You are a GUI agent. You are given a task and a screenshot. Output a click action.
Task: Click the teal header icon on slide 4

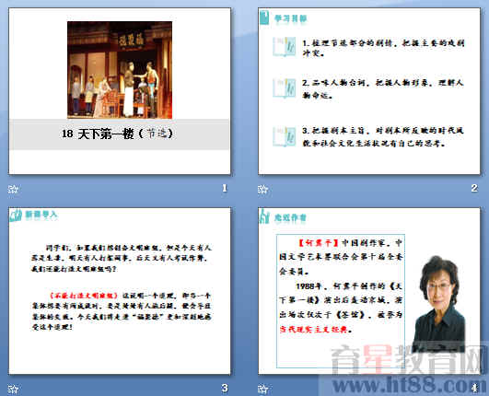(264, 216)
